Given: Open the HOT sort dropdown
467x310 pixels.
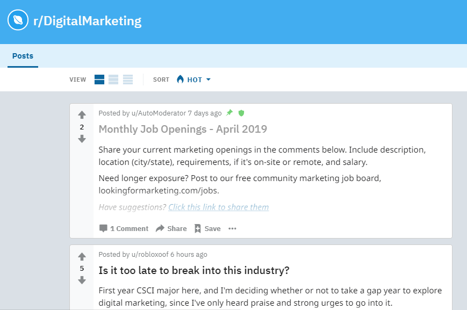Looking at the screenshot, I should [193, 80].
